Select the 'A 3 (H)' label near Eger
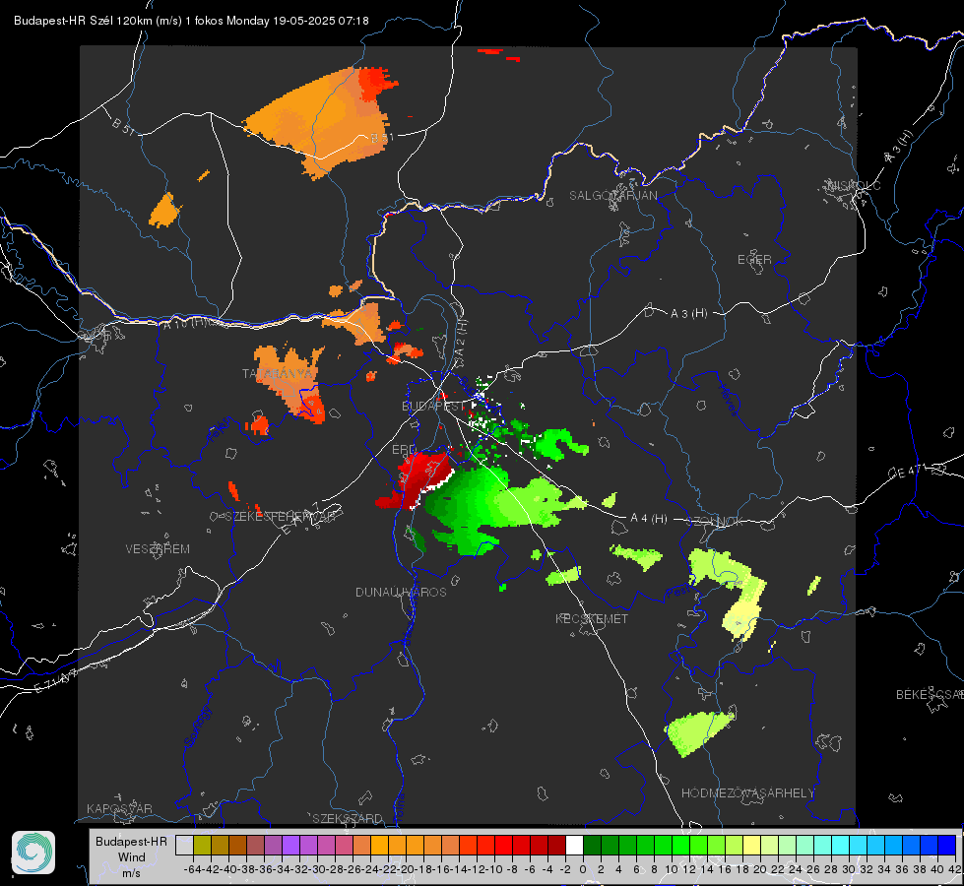This screenshot has width=964, height=886. 688,314
